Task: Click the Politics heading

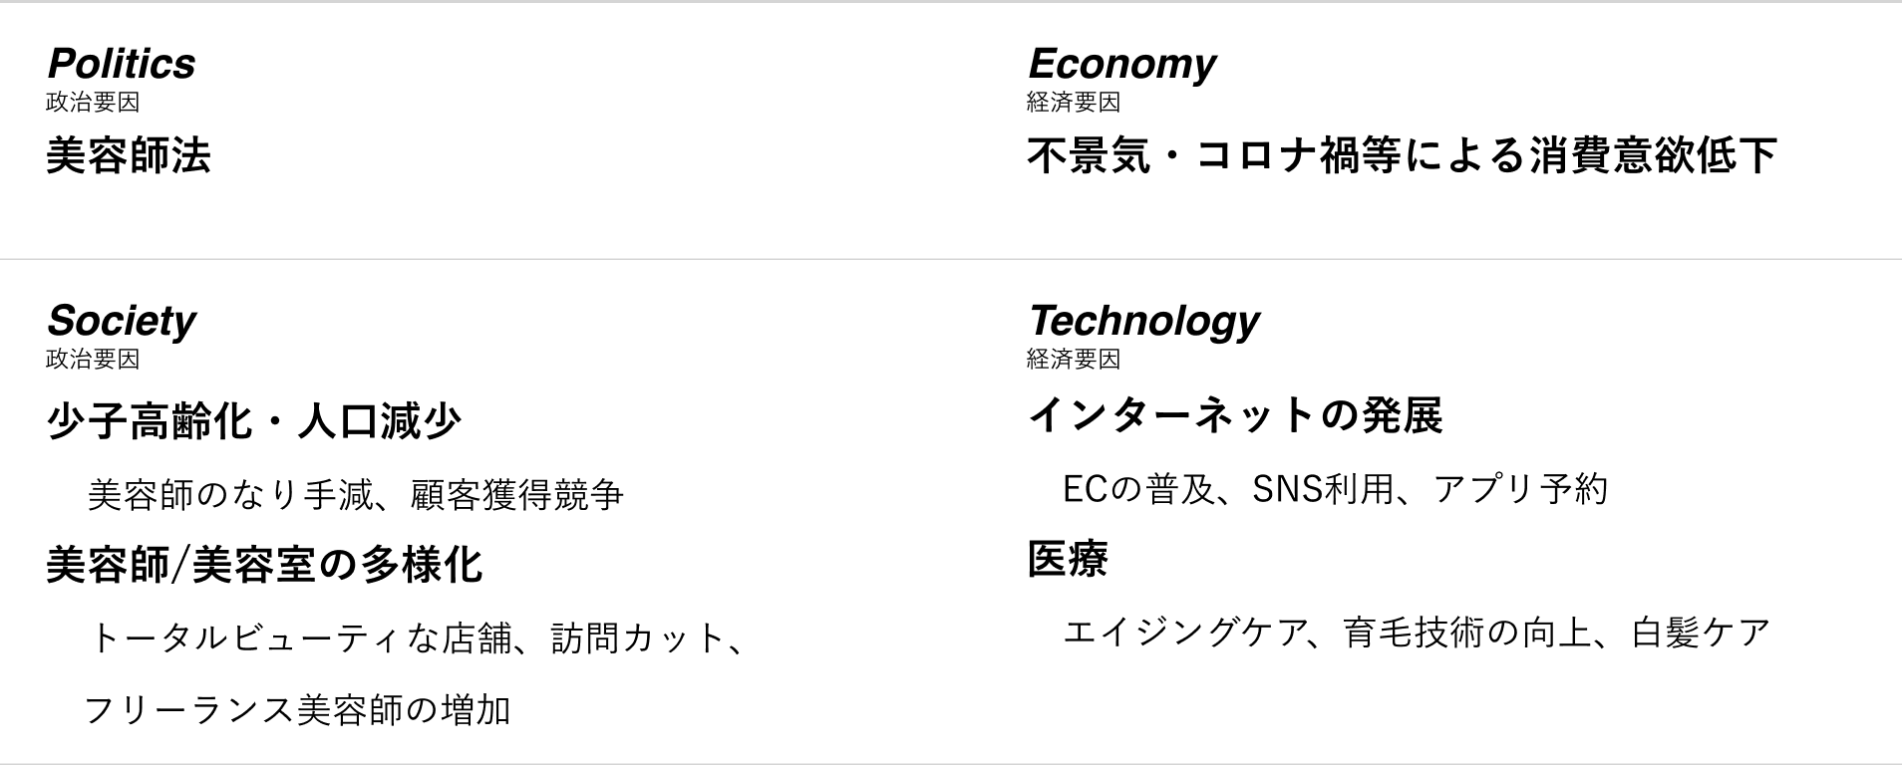Action: (x=121, y=64)
